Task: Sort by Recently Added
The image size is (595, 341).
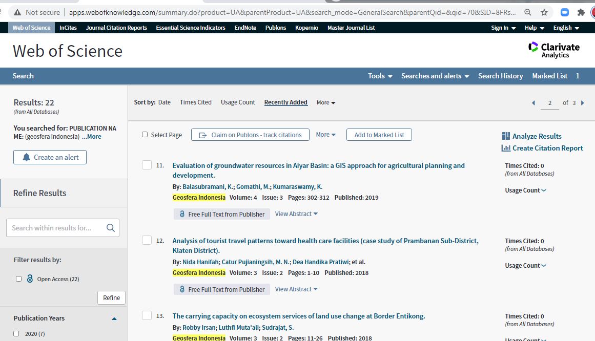Action: click(x=286, y=102)
